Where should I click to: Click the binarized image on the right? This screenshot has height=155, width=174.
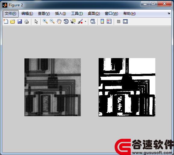click(127, 87)
